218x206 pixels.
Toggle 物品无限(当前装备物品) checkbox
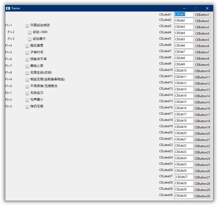[27, 80]
